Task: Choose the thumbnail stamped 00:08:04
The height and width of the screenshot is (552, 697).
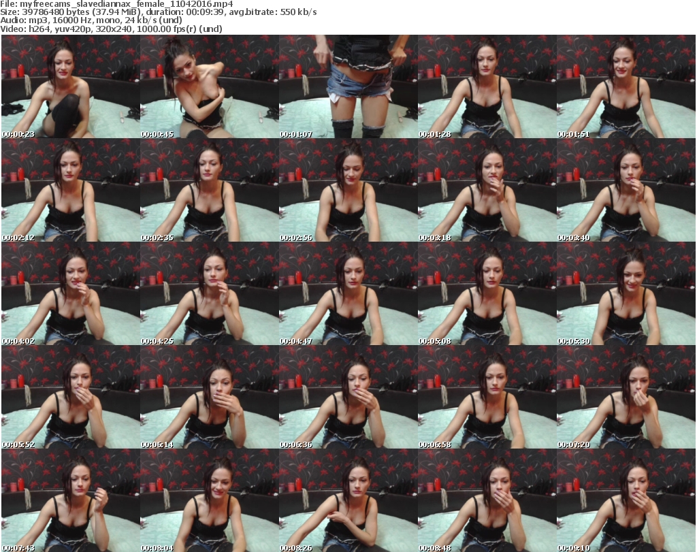Action: click(210, 500)
